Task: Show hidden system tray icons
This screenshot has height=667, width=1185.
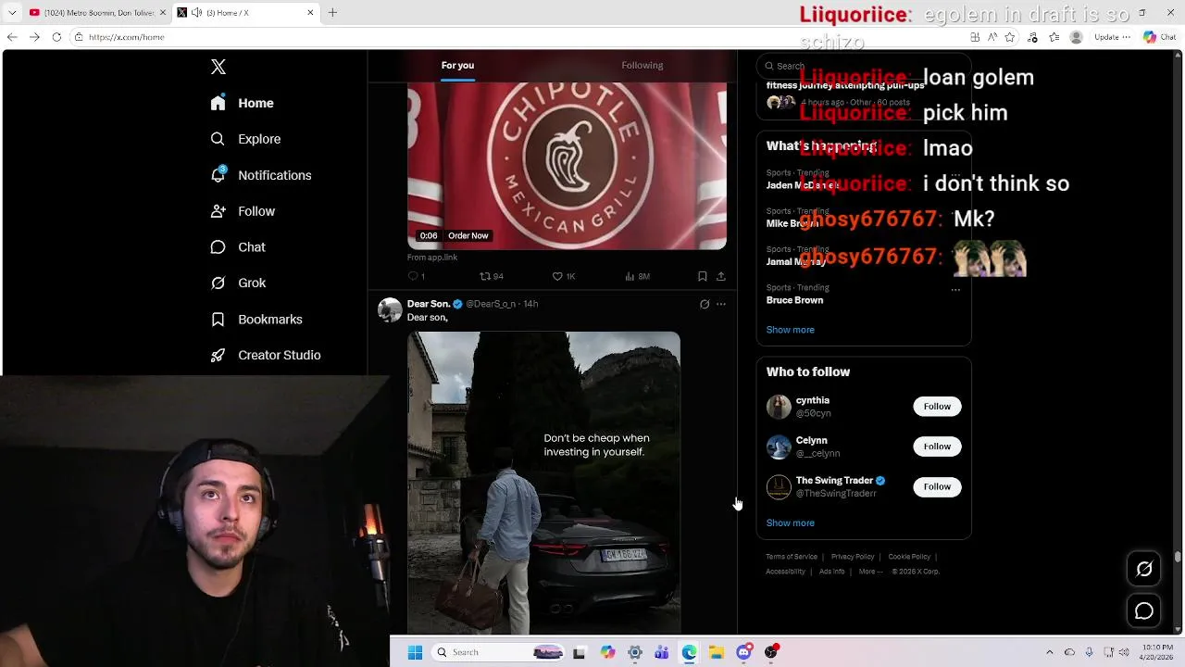Action: point(1049,652)
